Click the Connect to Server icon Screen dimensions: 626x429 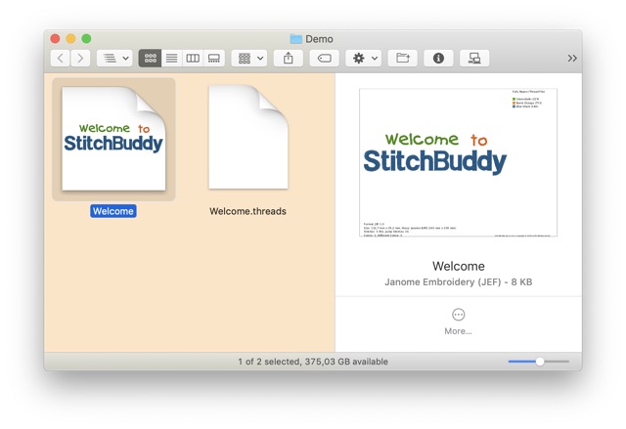click(x=474, y=59)
